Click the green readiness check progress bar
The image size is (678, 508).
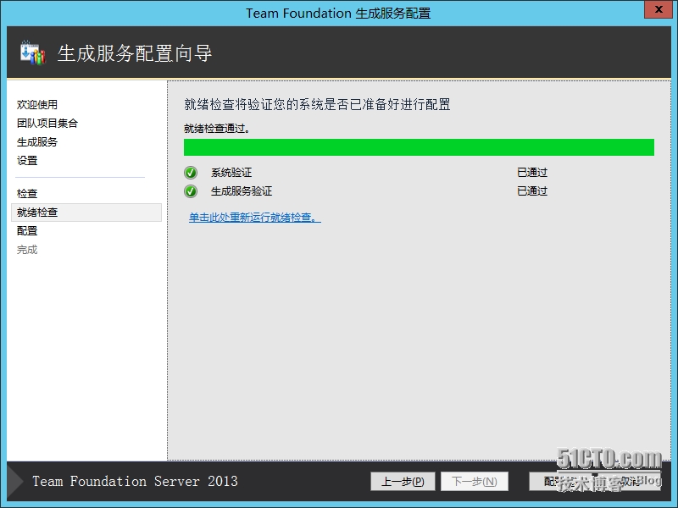(419, 147)
